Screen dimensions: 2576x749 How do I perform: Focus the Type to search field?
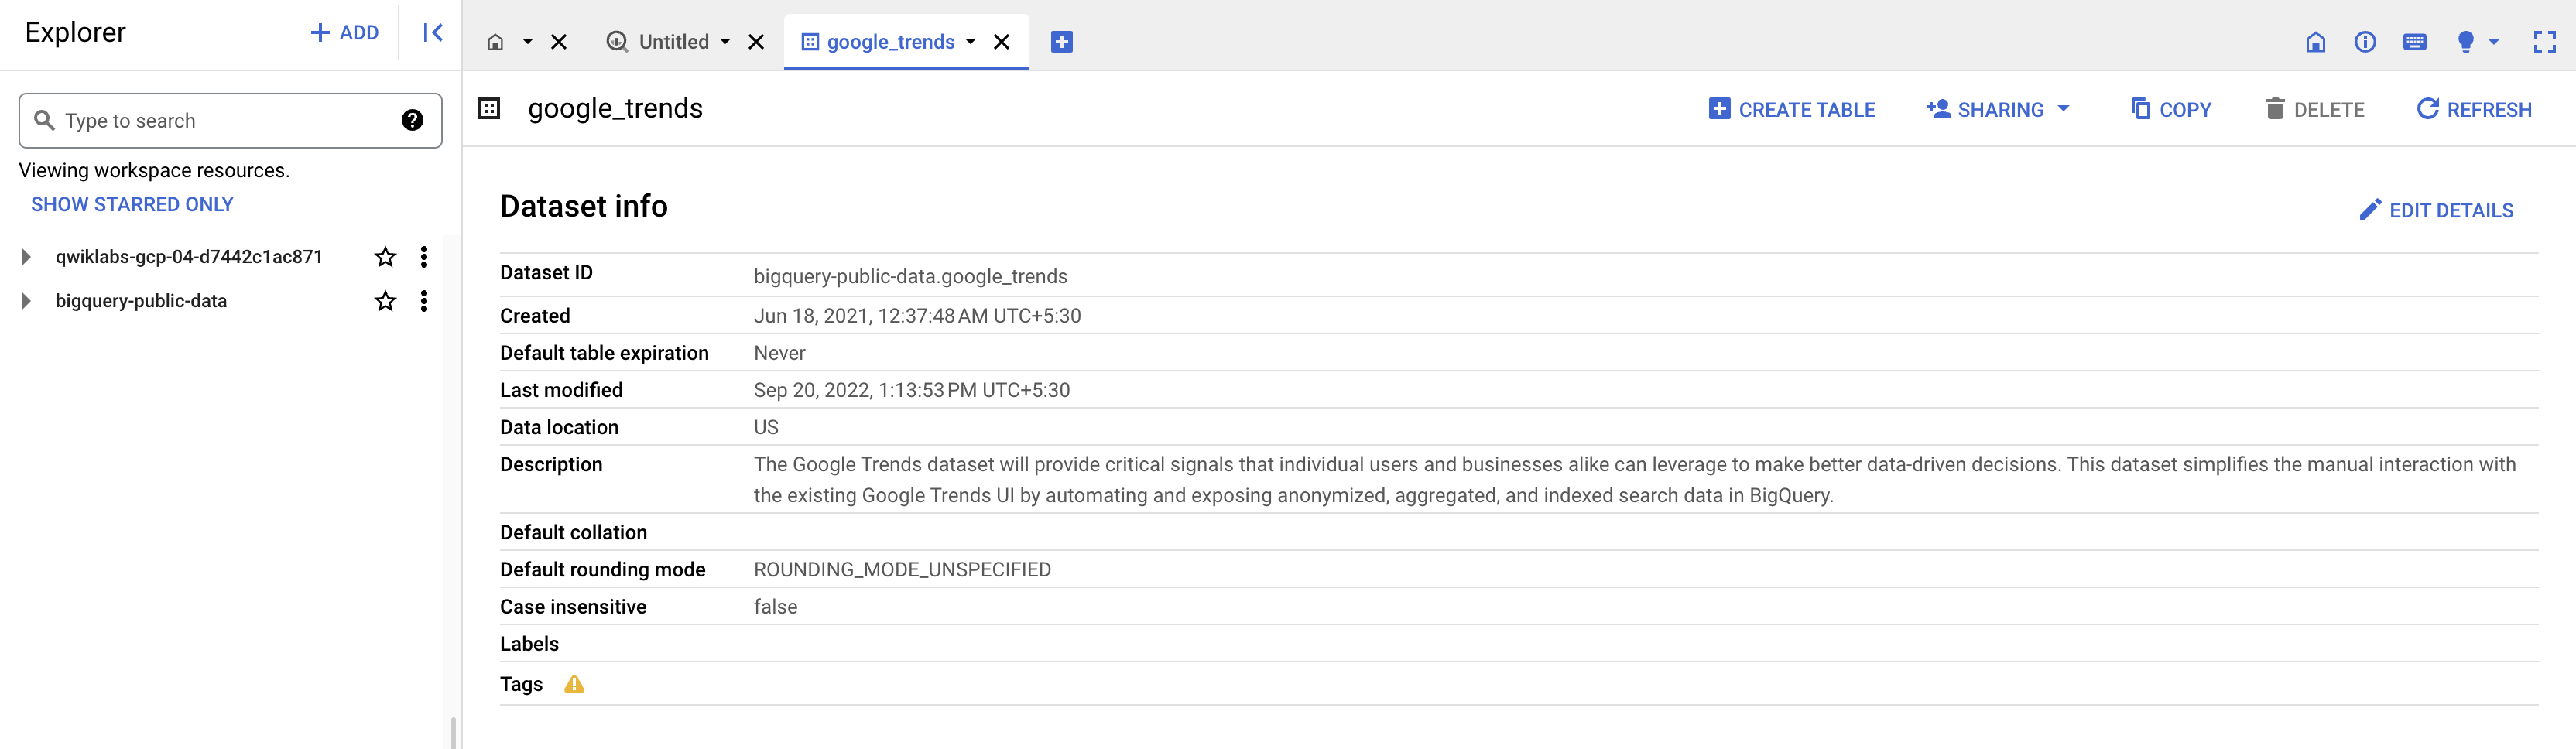click(230, 121)
